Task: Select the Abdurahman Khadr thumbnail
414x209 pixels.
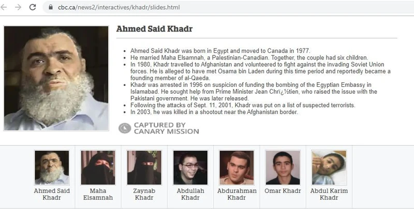Action: 236,168
